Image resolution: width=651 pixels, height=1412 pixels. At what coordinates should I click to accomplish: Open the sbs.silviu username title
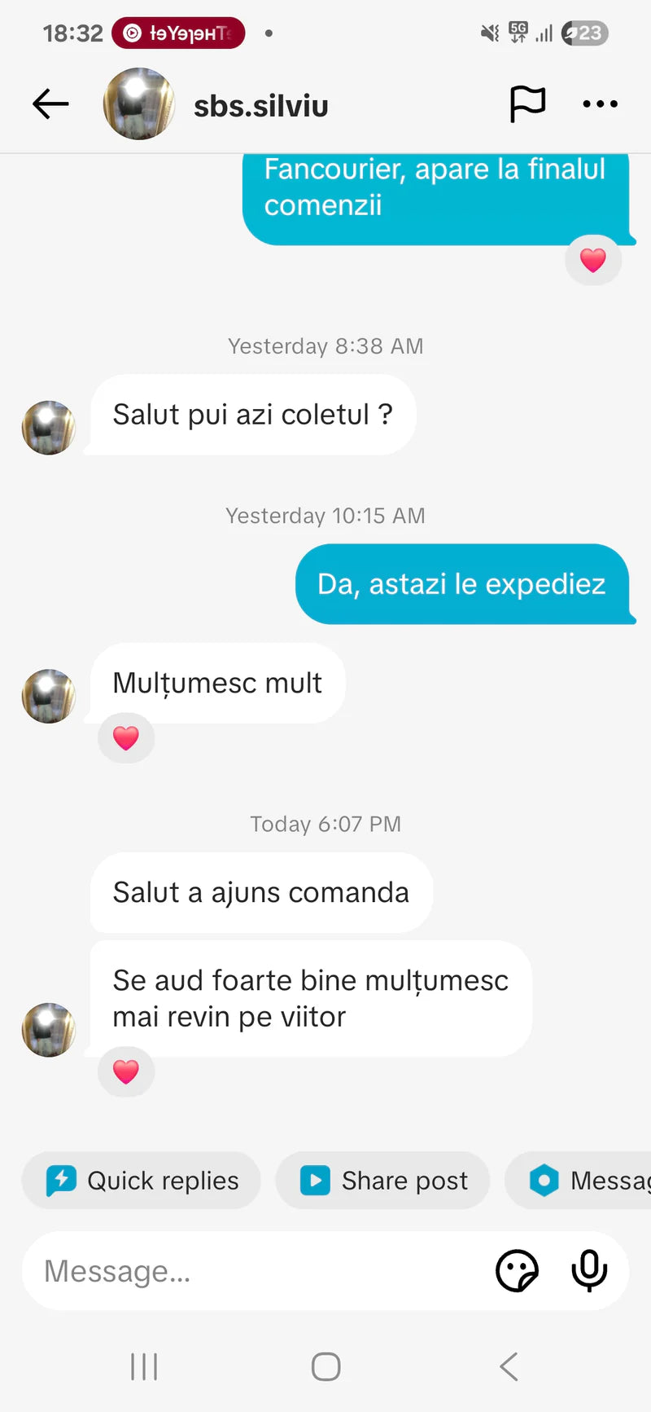261,105
